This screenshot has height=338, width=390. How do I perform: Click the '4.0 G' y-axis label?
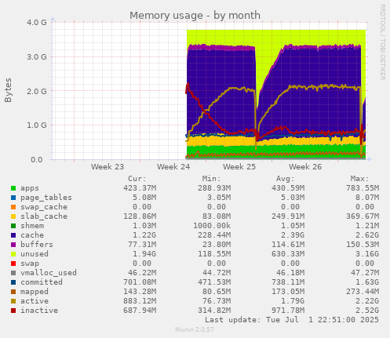pyautogui.click(x=37, y=23)
